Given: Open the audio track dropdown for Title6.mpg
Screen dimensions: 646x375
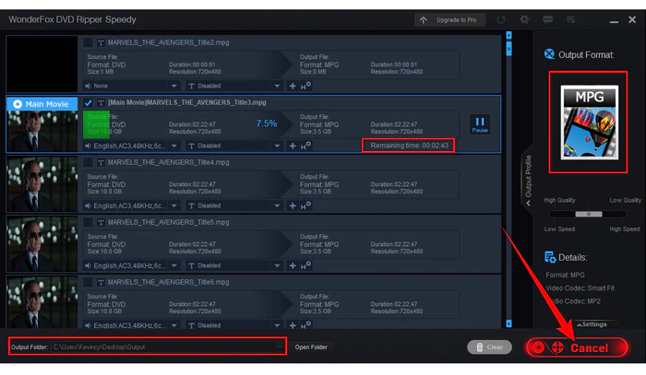Looking at the screenshot, I should coord(131,325).
